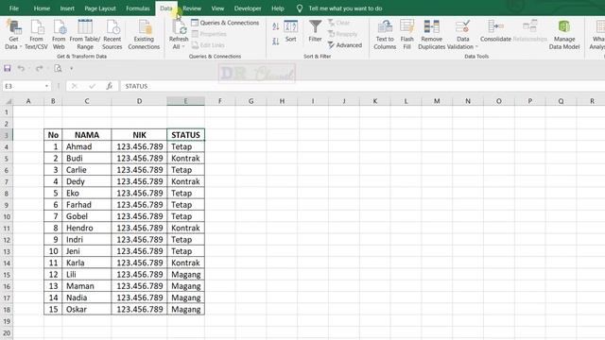
Task: Open Existing Connections
Action: [144, 35]
